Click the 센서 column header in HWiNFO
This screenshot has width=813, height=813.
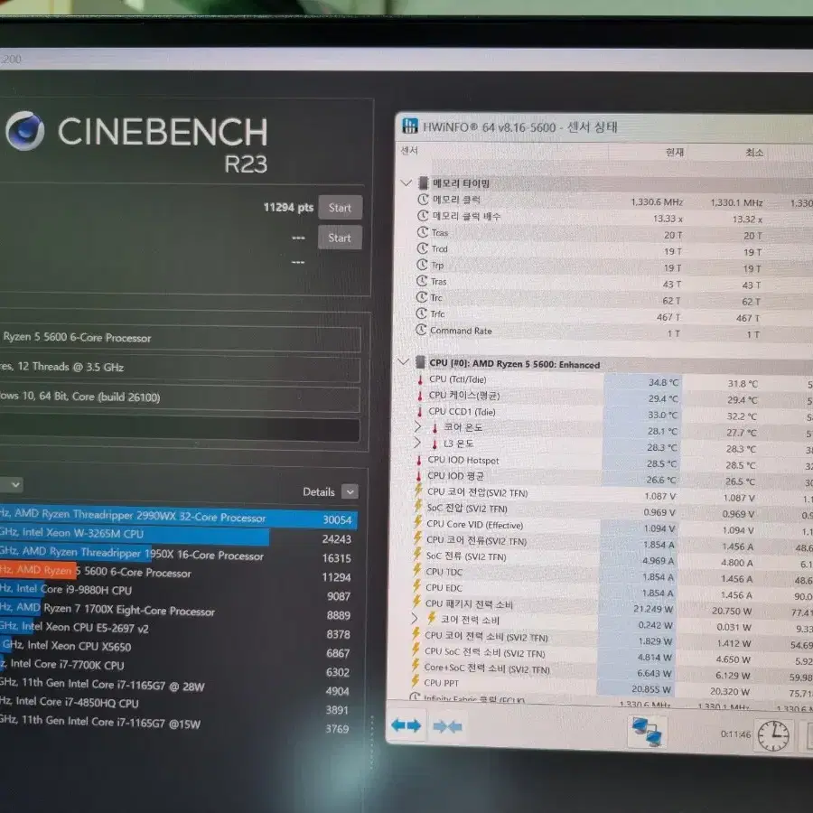[409, 150]
